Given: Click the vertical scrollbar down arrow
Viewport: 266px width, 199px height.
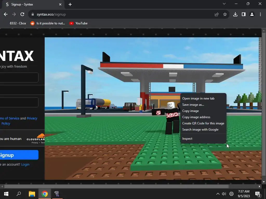Looking at the screenshot, I should [264, 182].
